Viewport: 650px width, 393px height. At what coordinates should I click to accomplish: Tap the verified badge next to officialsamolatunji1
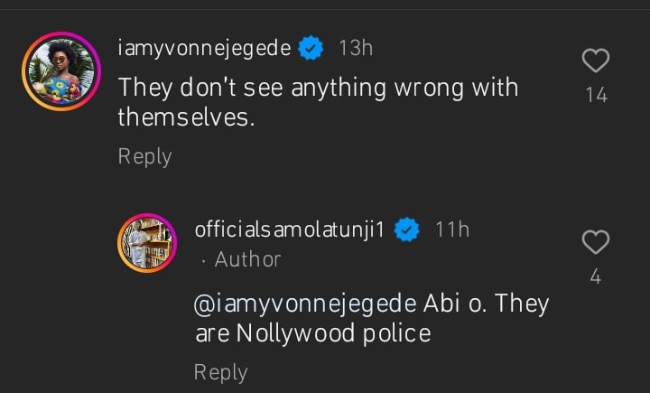coord(408,230)
